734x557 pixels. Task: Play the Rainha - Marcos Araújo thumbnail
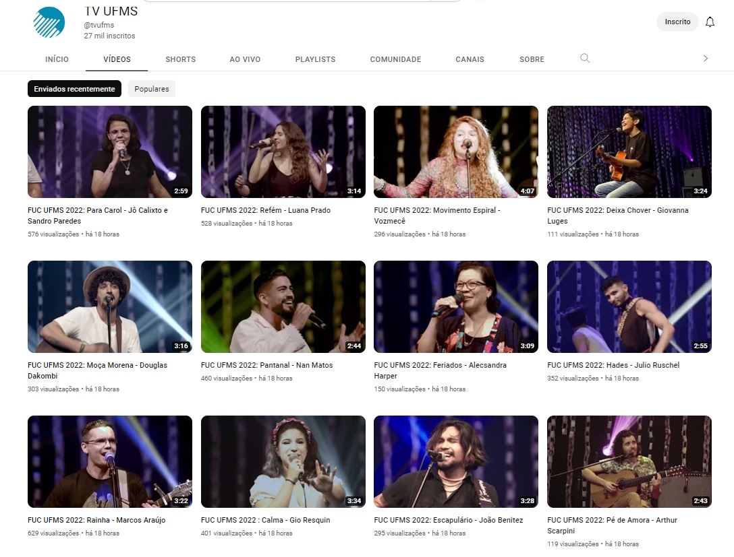click(110, 461)
